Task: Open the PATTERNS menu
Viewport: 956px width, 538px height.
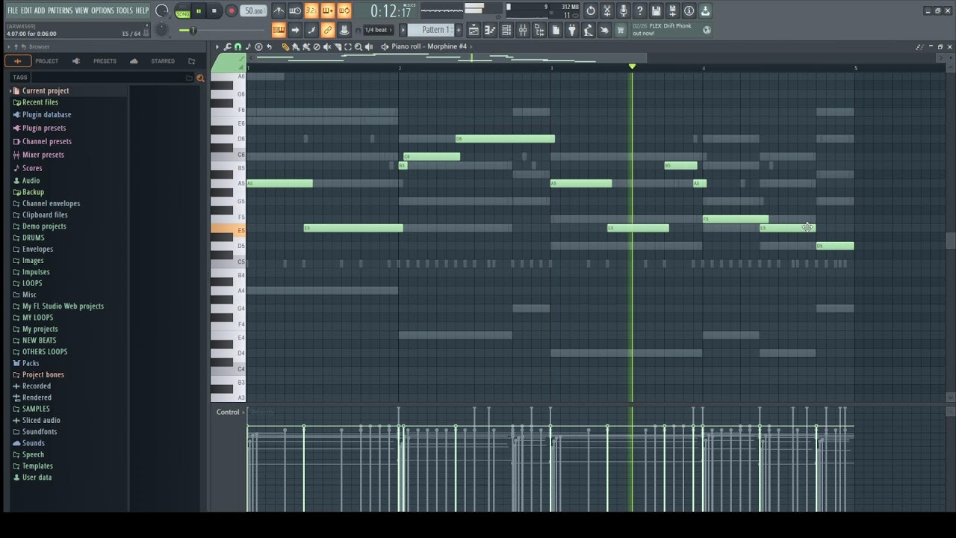Action: (60, 10)
